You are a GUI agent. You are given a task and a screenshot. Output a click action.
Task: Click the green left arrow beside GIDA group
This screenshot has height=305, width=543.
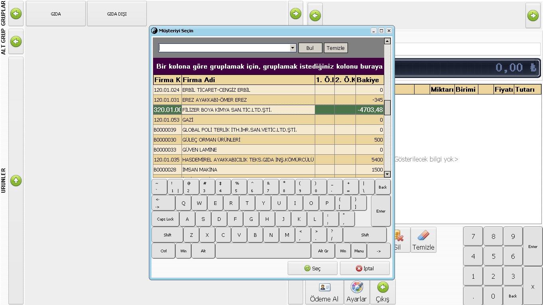pos(16,14)
